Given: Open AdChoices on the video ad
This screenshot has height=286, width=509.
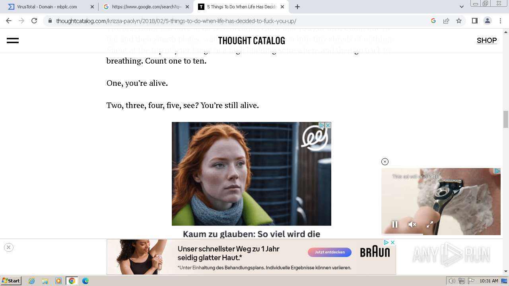Looking at the screenshot, I should (x=497, y=171).
